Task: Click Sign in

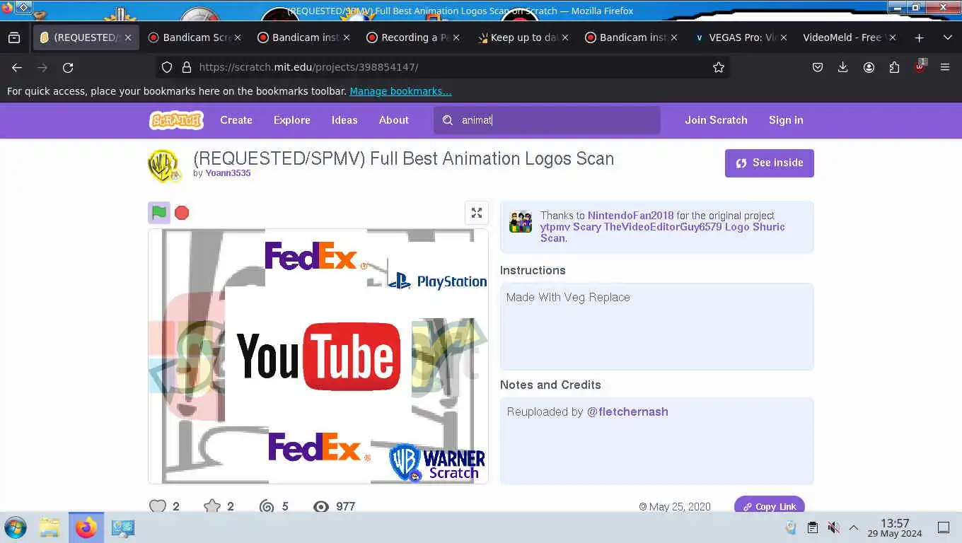Action: tap(786, 120)
